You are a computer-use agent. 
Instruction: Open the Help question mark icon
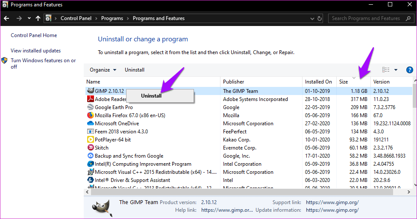click(410, 70)
